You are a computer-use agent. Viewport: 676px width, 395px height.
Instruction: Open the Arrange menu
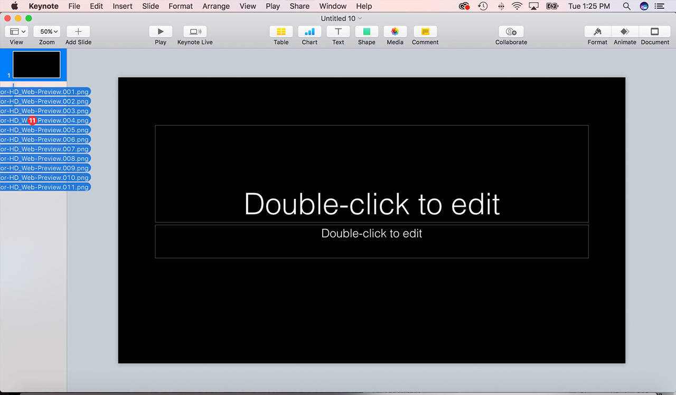click(216, 6)
